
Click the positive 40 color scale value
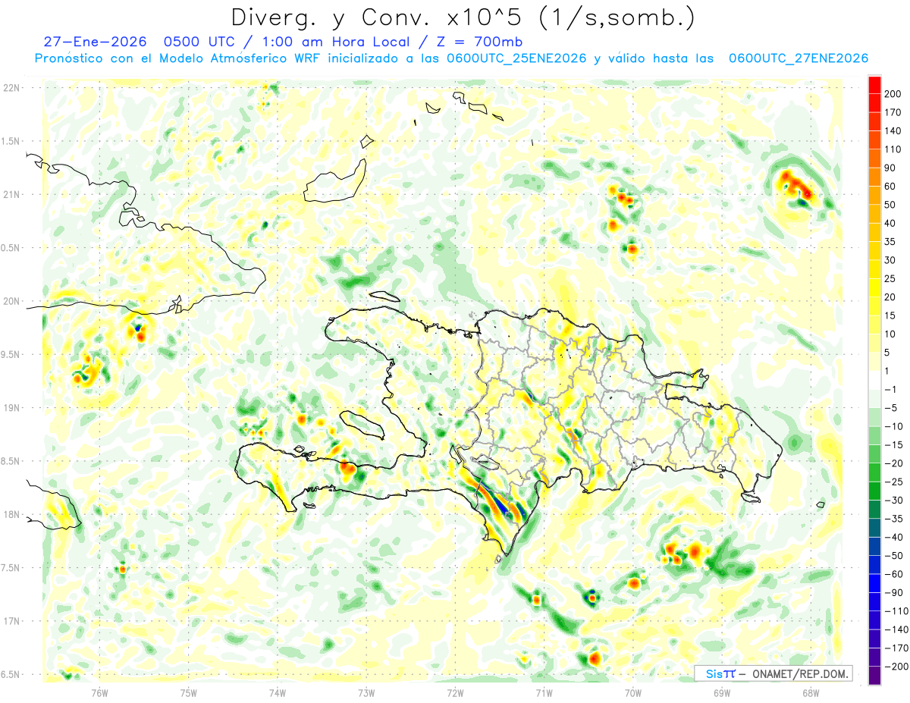[891, 223]
